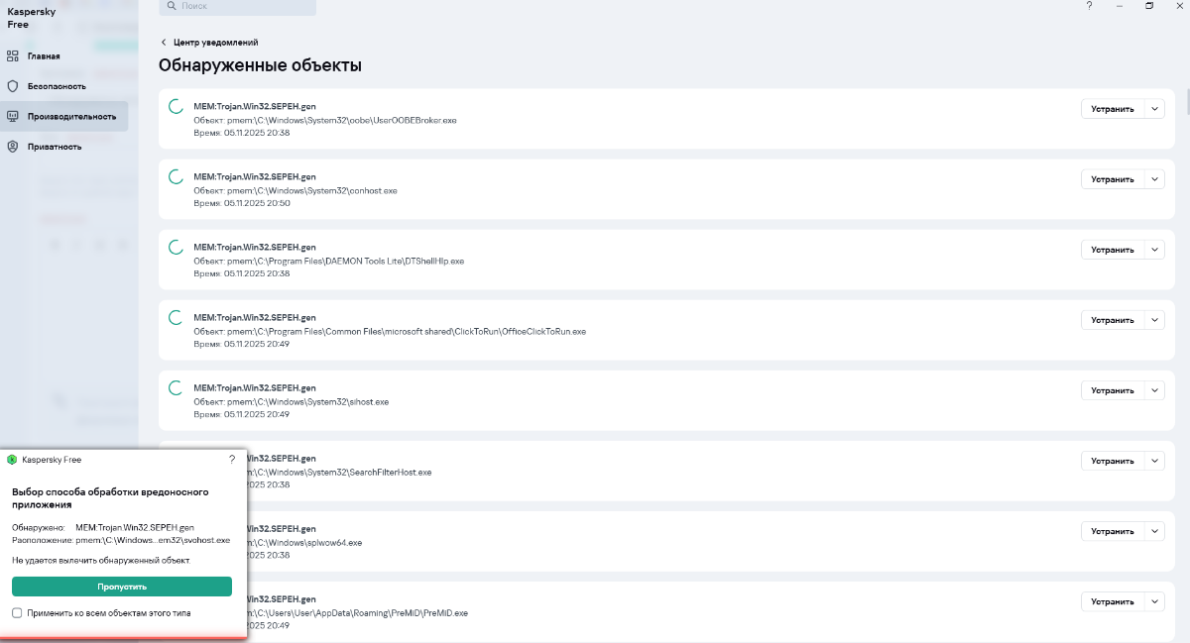1190x643 pixels.
Task: Expand dropdown next to Устранить for UserOOBEBroker.exe
Action: pyautogui.click(x=1154, y=109)
